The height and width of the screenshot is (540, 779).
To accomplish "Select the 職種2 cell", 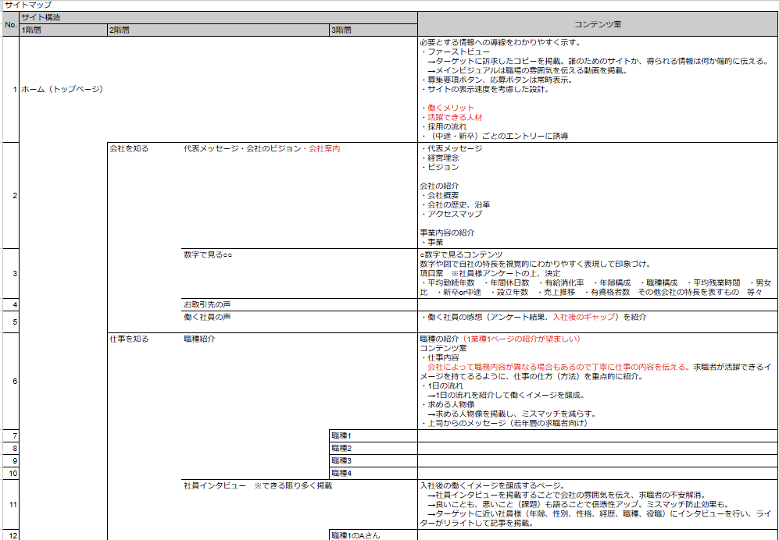I will click(x=373, y=448).
